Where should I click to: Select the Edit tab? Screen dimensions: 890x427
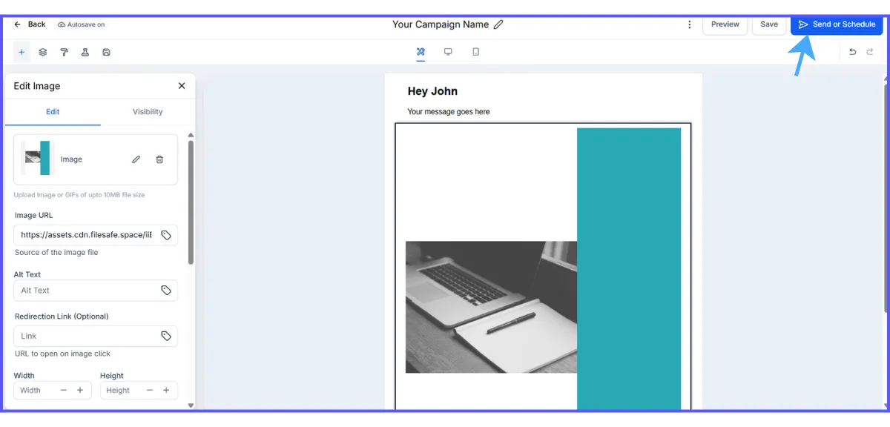53,112
